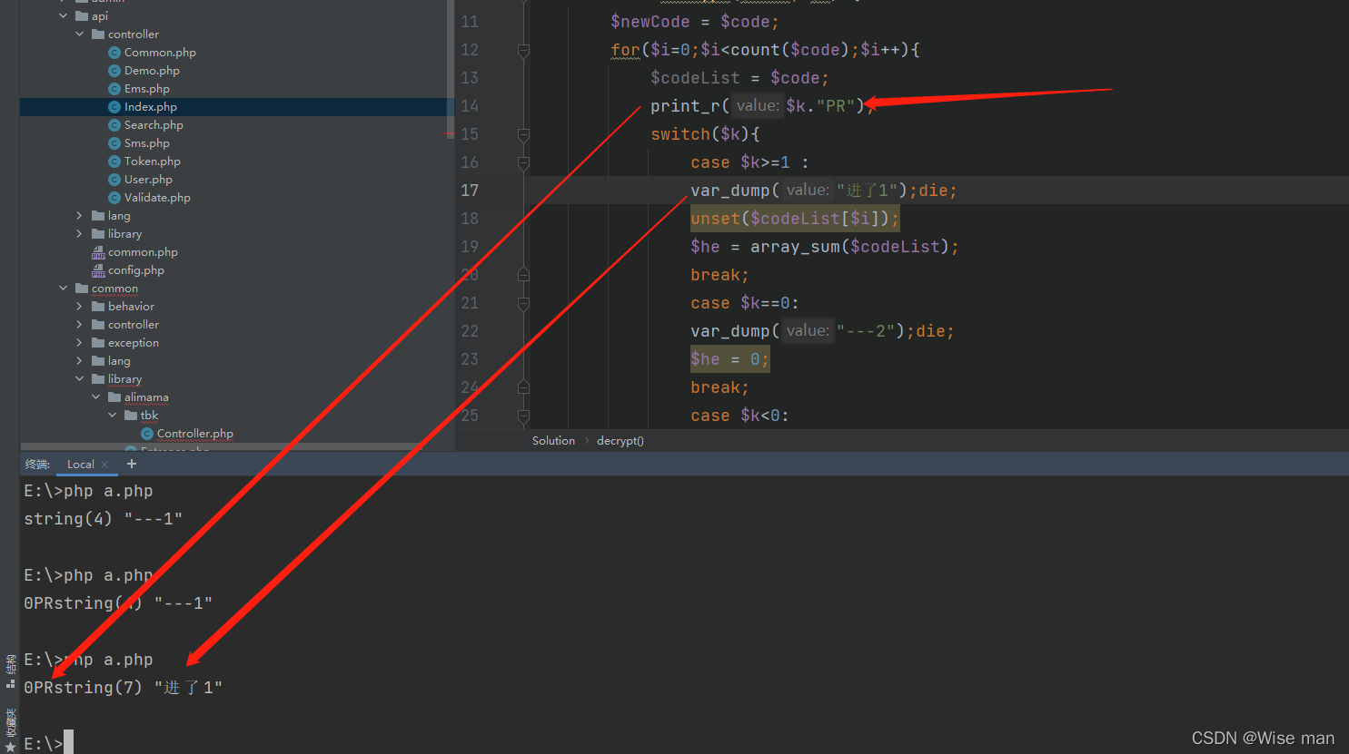This screenshot has width=1349, height=754.
Task: Collapse the common folder
Action: [x=63, y=289]
